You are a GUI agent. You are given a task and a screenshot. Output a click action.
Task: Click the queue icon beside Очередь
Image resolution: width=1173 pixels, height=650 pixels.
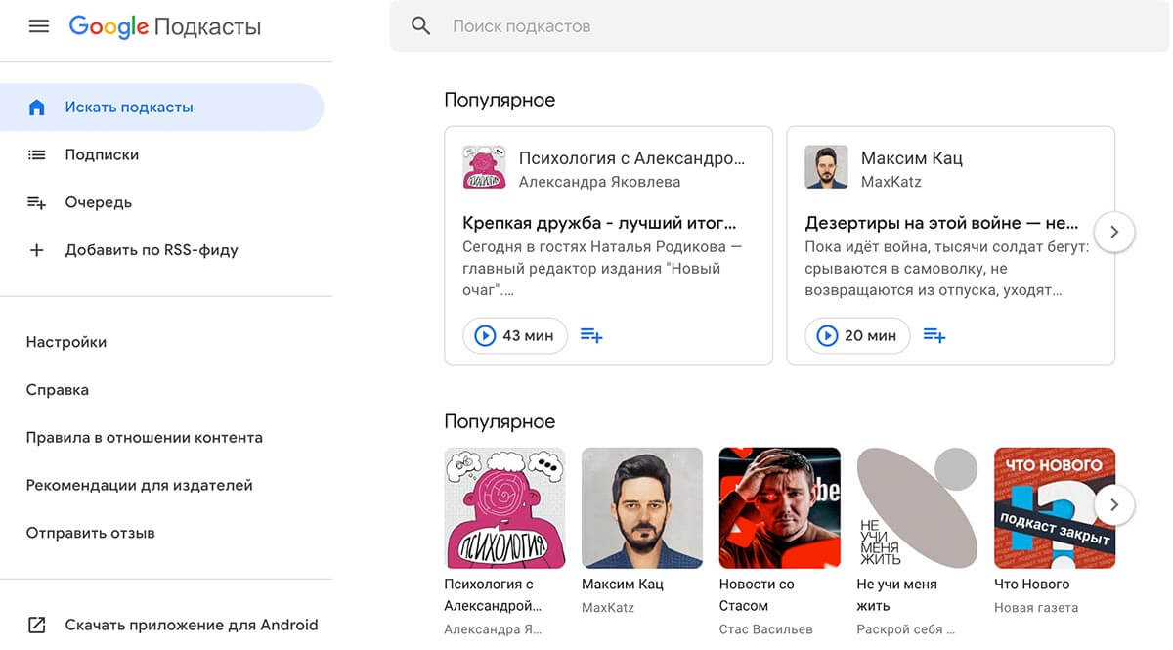point(37,202)
